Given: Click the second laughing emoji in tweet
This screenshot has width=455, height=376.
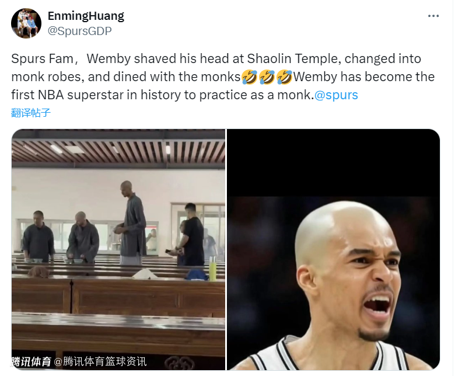Looking at the screenshot, I should point(267,77).
